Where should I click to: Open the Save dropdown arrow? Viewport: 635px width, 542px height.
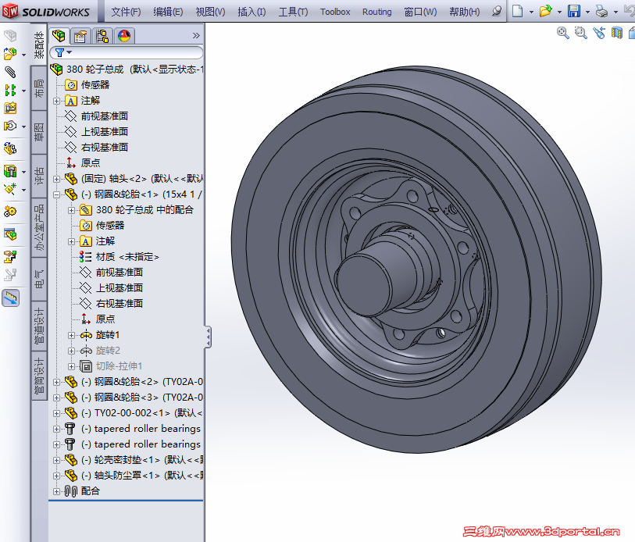587,12
